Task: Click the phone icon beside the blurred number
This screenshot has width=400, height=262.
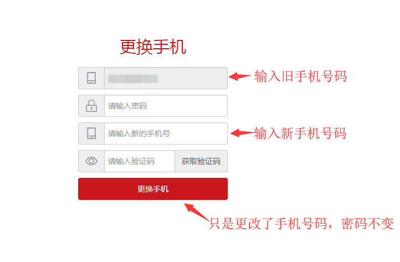Action: 91,78
